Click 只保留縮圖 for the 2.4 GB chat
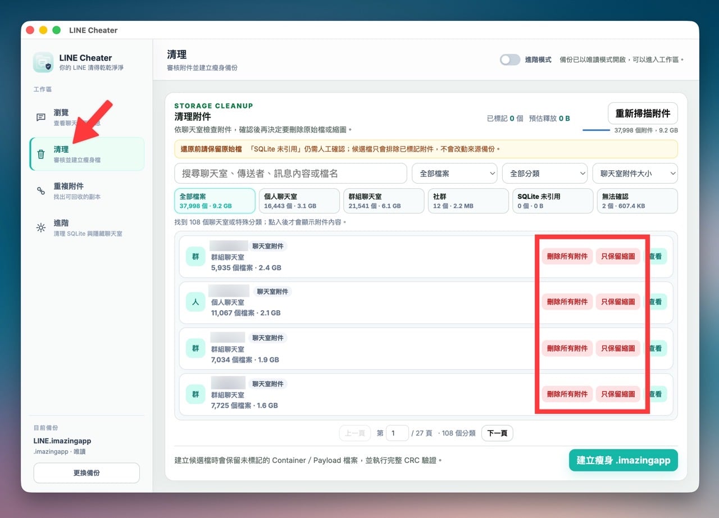The width and height of the screenshot is (719, 518). 618,256
